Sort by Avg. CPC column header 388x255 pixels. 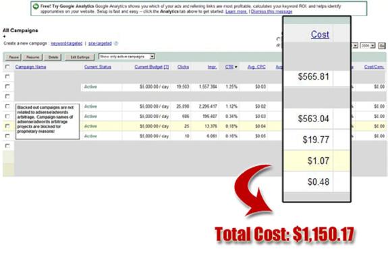coord(256,67)
